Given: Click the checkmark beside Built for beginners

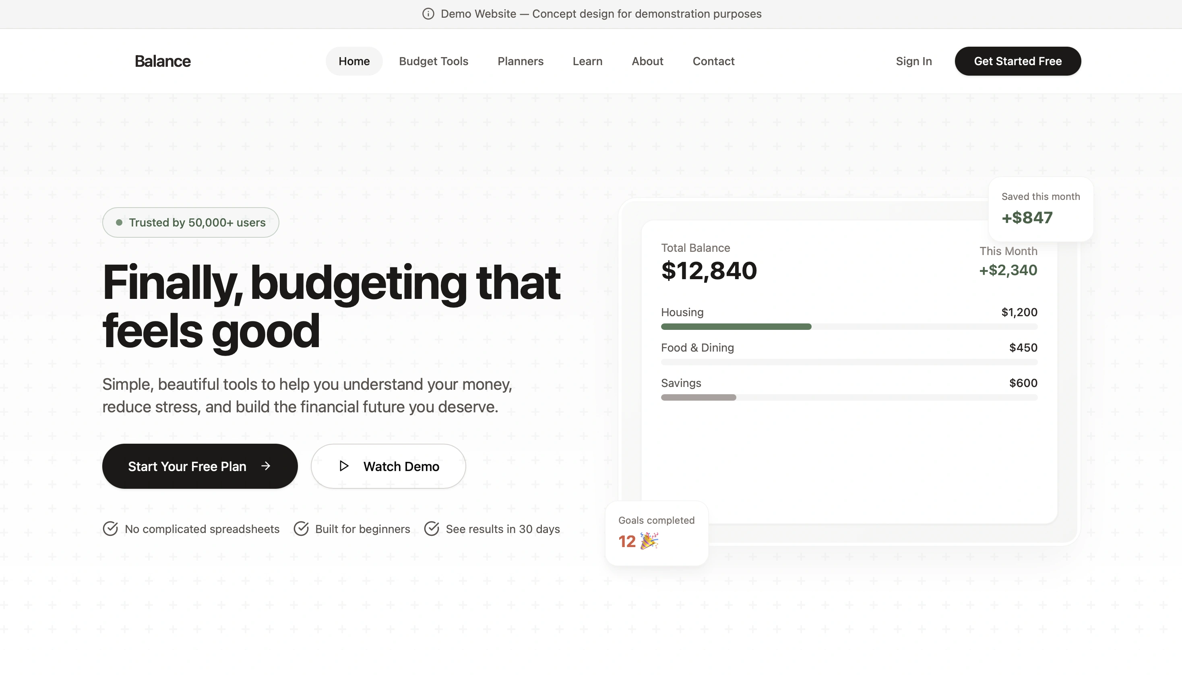Looking at the screenshot, I should point(301,529).
